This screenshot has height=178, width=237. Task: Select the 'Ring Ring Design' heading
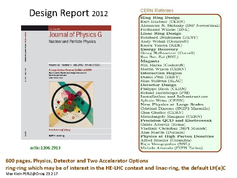pyautogui.click(x=160, y=17)
